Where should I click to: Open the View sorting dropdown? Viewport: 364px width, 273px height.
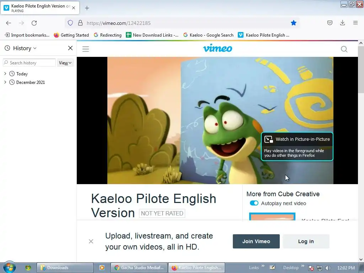pyautogui.click(x=65, y=63)
